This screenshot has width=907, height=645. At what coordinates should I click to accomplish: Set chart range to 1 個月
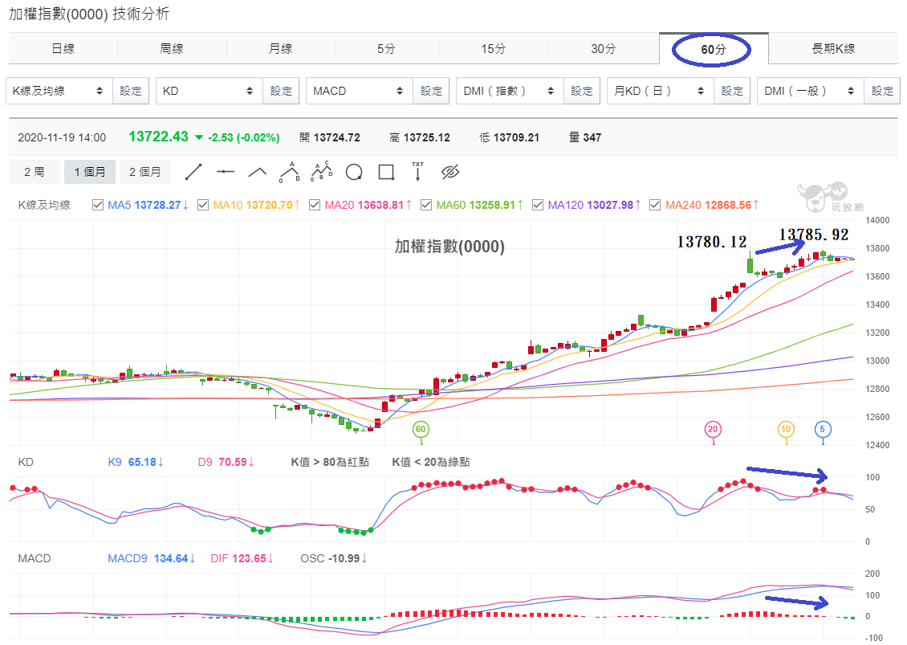point(90,172)
